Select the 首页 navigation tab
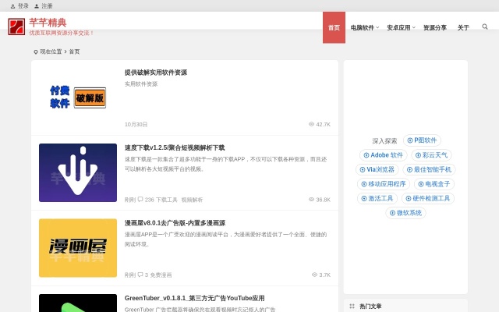The image size is (499, 312). pyautogui.click(x=334, y=27)
